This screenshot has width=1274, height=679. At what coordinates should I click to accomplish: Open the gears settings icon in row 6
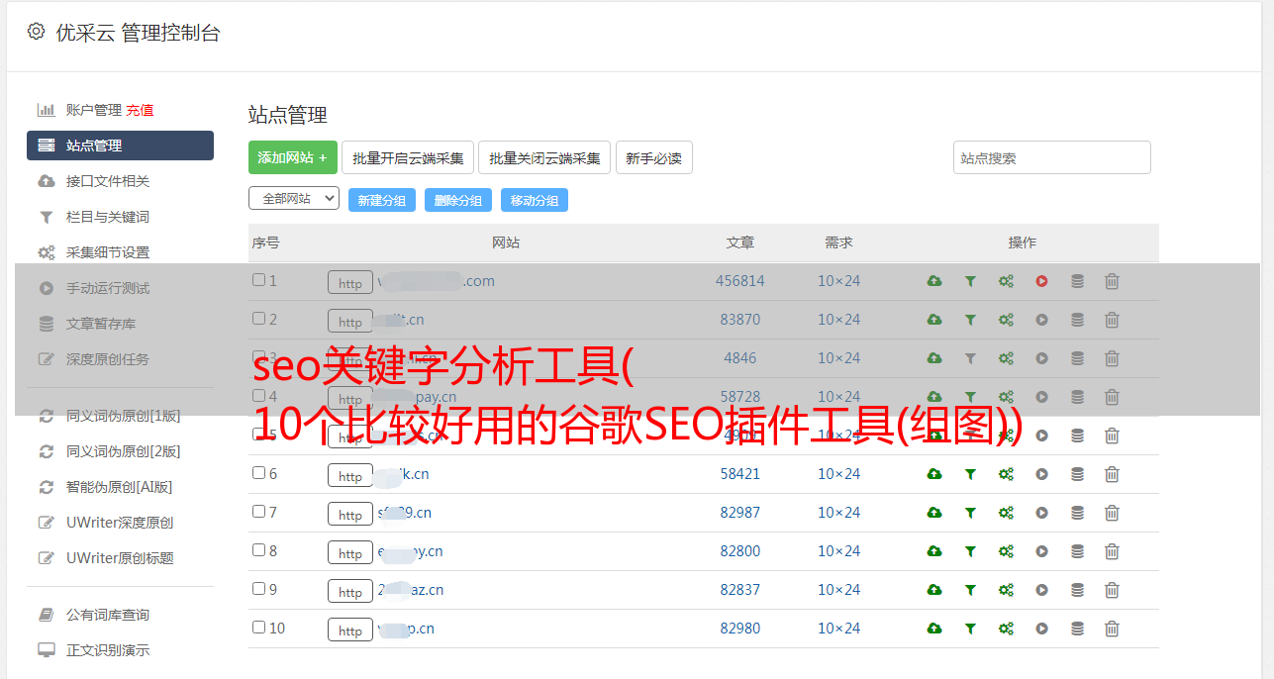[x=1006, y=474]
